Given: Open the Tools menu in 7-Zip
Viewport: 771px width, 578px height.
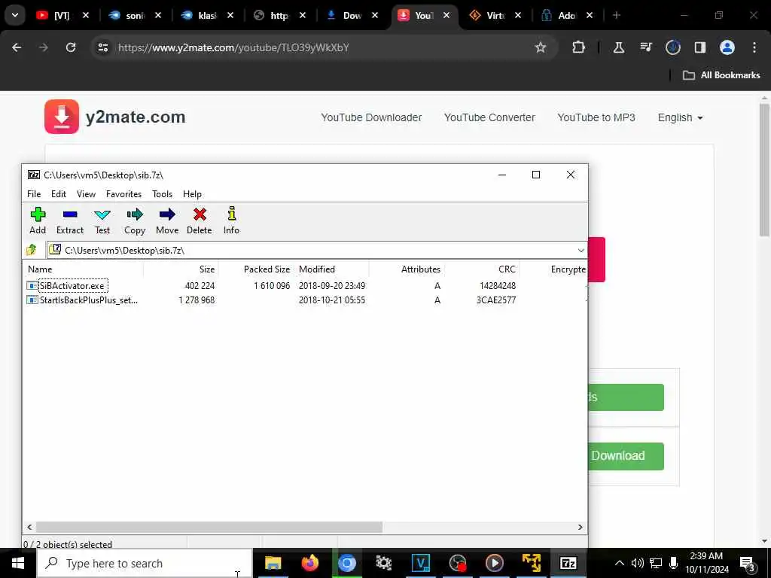Looking at the screenshot, I should point(163,194).
